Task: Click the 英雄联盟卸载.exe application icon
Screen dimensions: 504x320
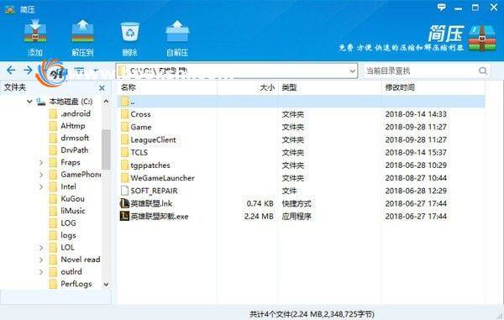Action: [124, 216]
